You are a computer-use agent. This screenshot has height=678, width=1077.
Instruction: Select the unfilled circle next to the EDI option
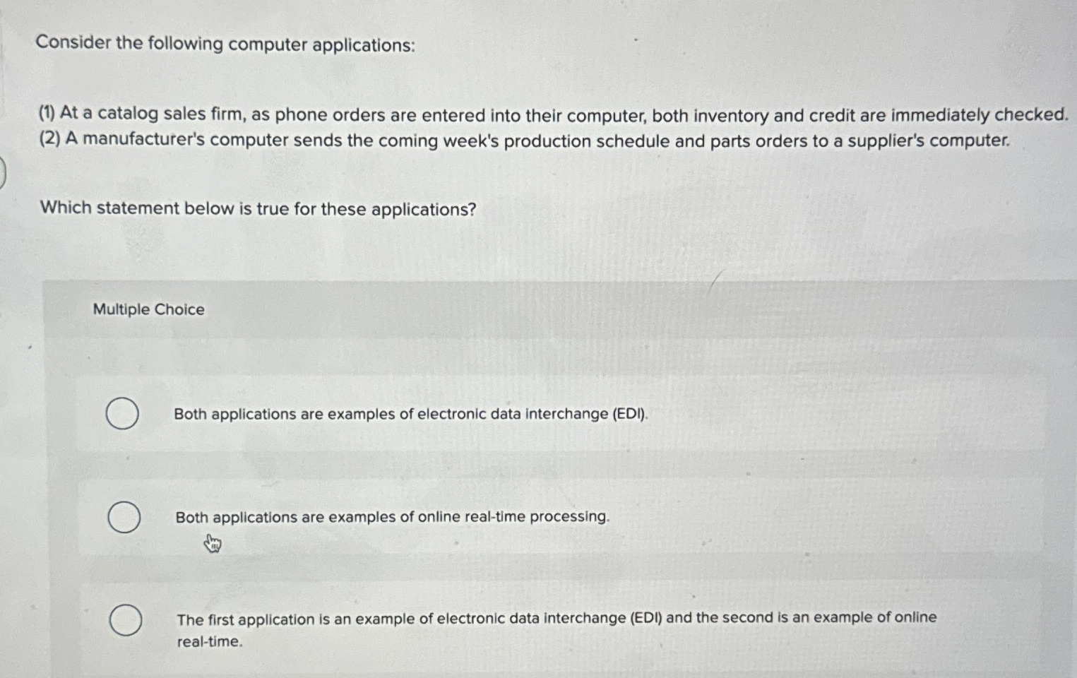124,414
